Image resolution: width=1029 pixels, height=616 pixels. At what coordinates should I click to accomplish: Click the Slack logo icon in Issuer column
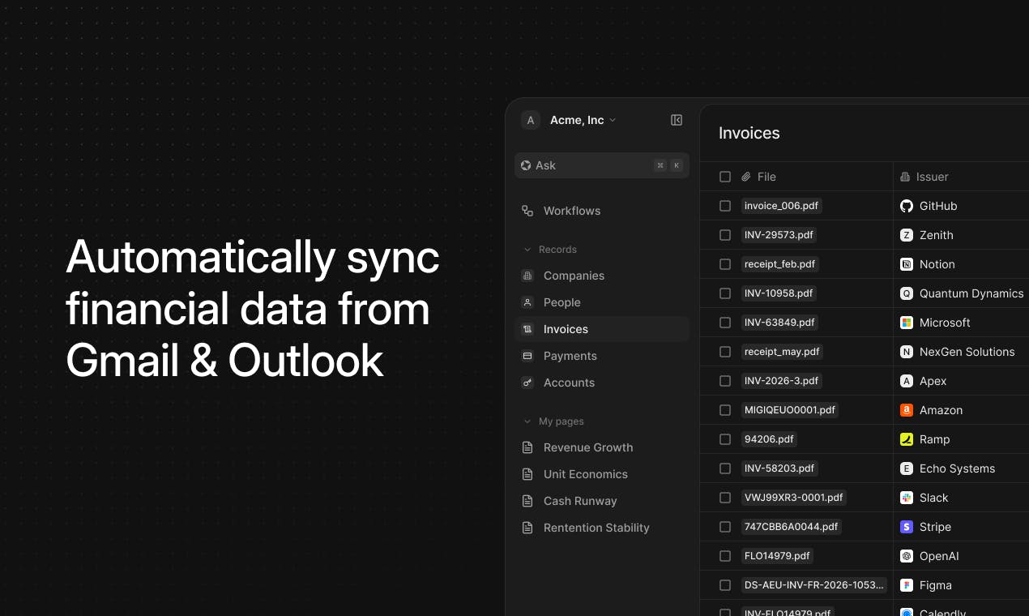pos(907,498)
